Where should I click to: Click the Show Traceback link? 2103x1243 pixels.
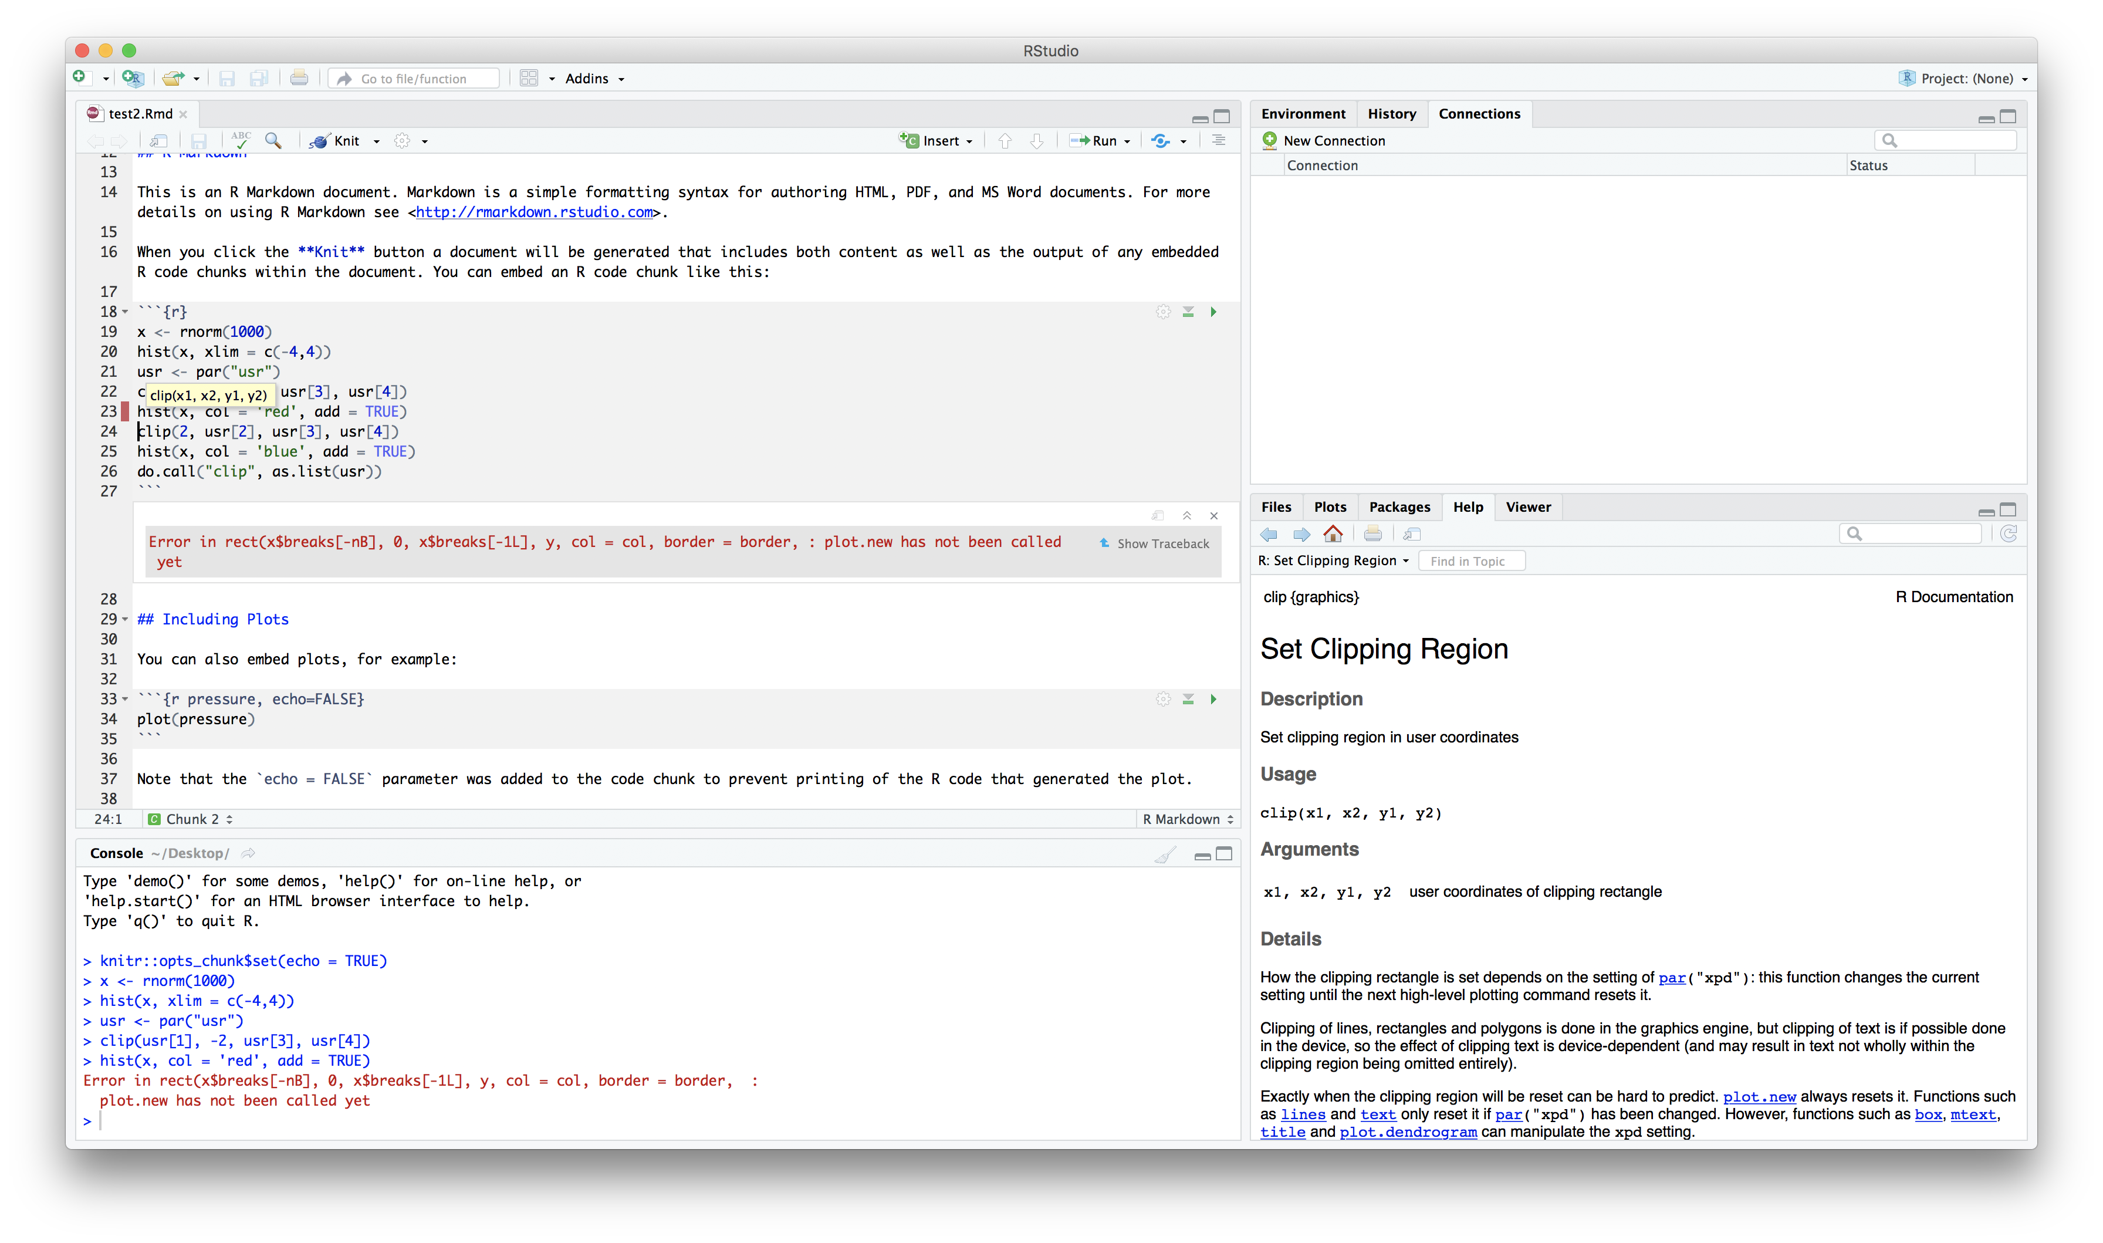coord(1154,543)
